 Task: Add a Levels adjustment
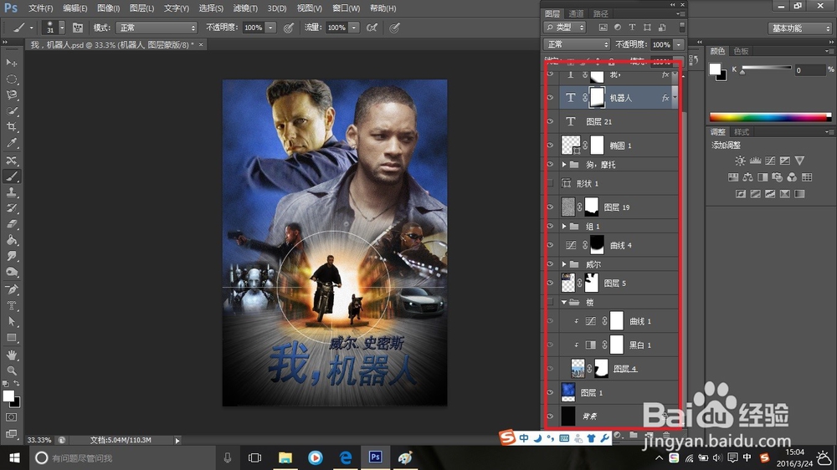(755, 161)
